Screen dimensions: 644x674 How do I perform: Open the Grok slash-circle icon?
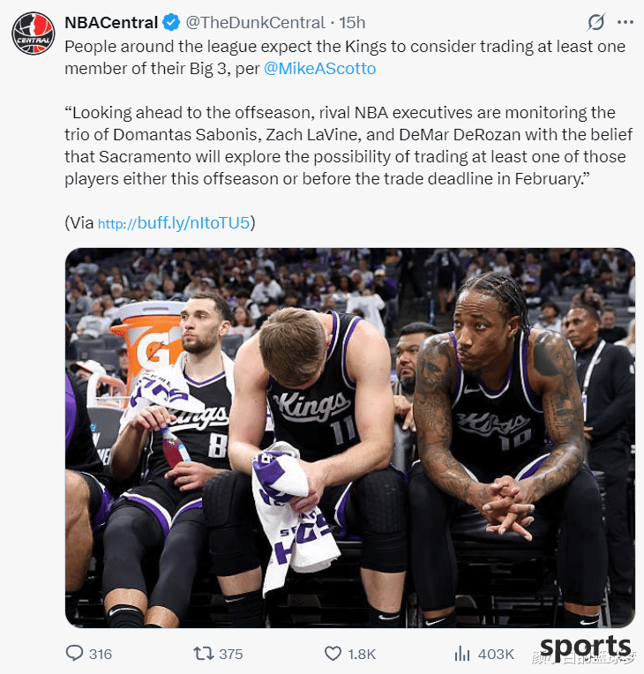pyautogui.click(x=595, y=22)
